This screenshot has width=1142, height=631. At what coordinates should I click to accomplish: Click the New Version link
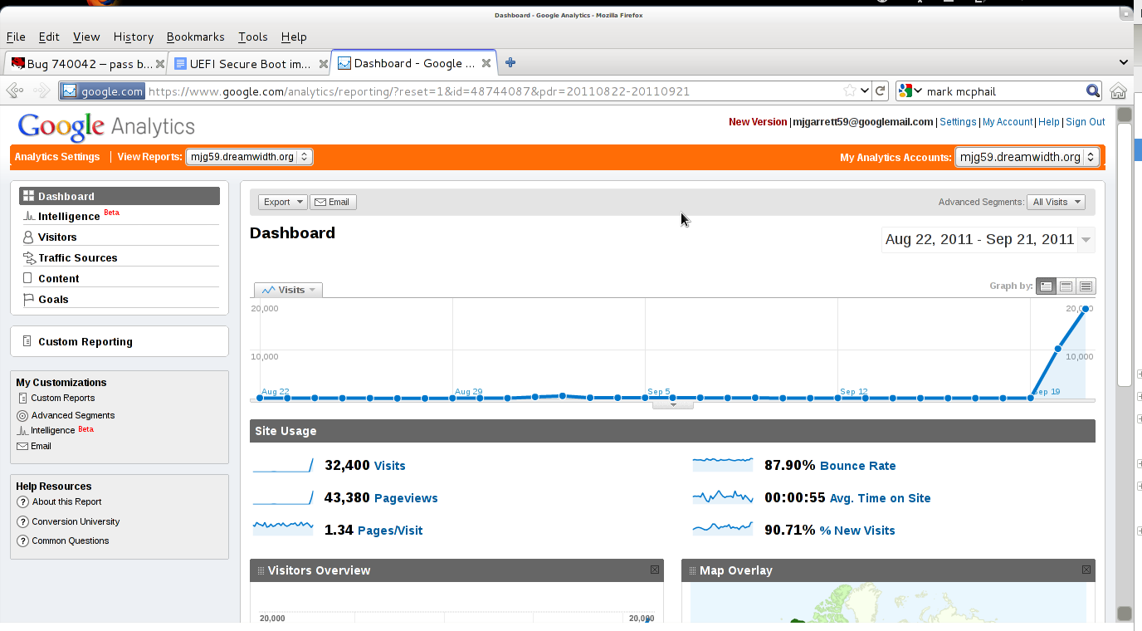coord(758,122)
